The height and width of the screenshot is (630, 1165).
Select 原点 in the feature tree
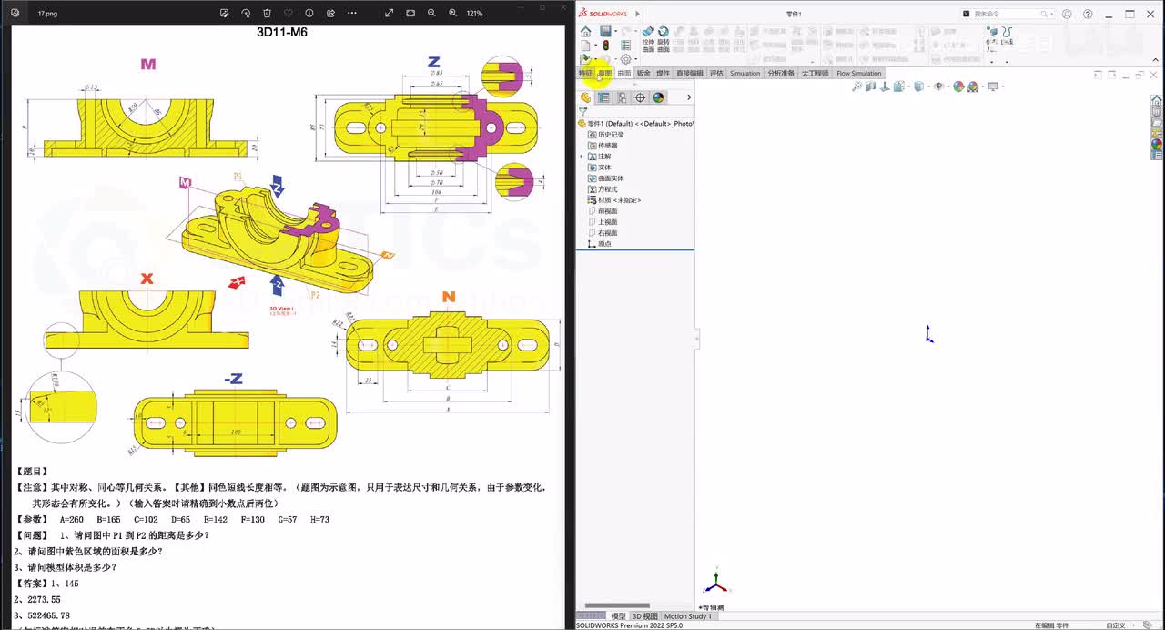(600, 244)
